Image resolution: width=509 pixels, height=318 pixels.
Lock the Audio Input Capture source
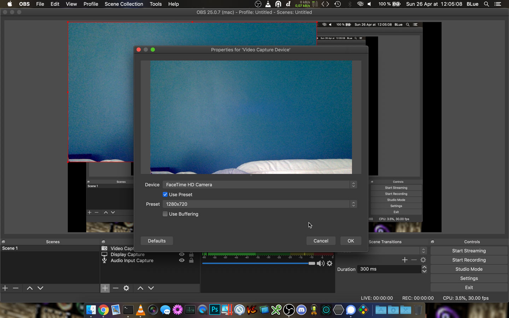(191, 260)
